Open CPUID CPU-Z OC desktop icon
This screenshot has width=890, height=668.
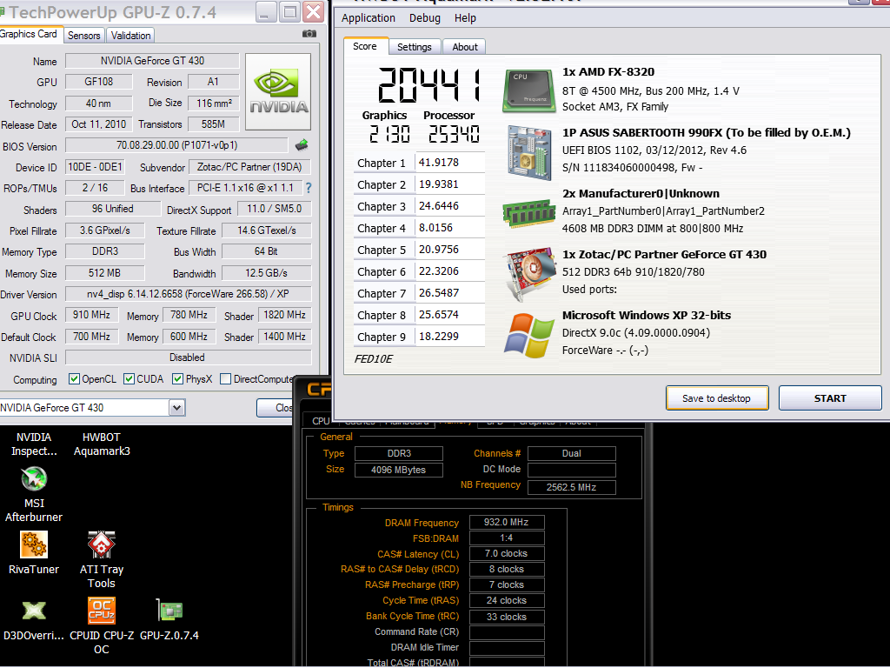pos(102,626)
